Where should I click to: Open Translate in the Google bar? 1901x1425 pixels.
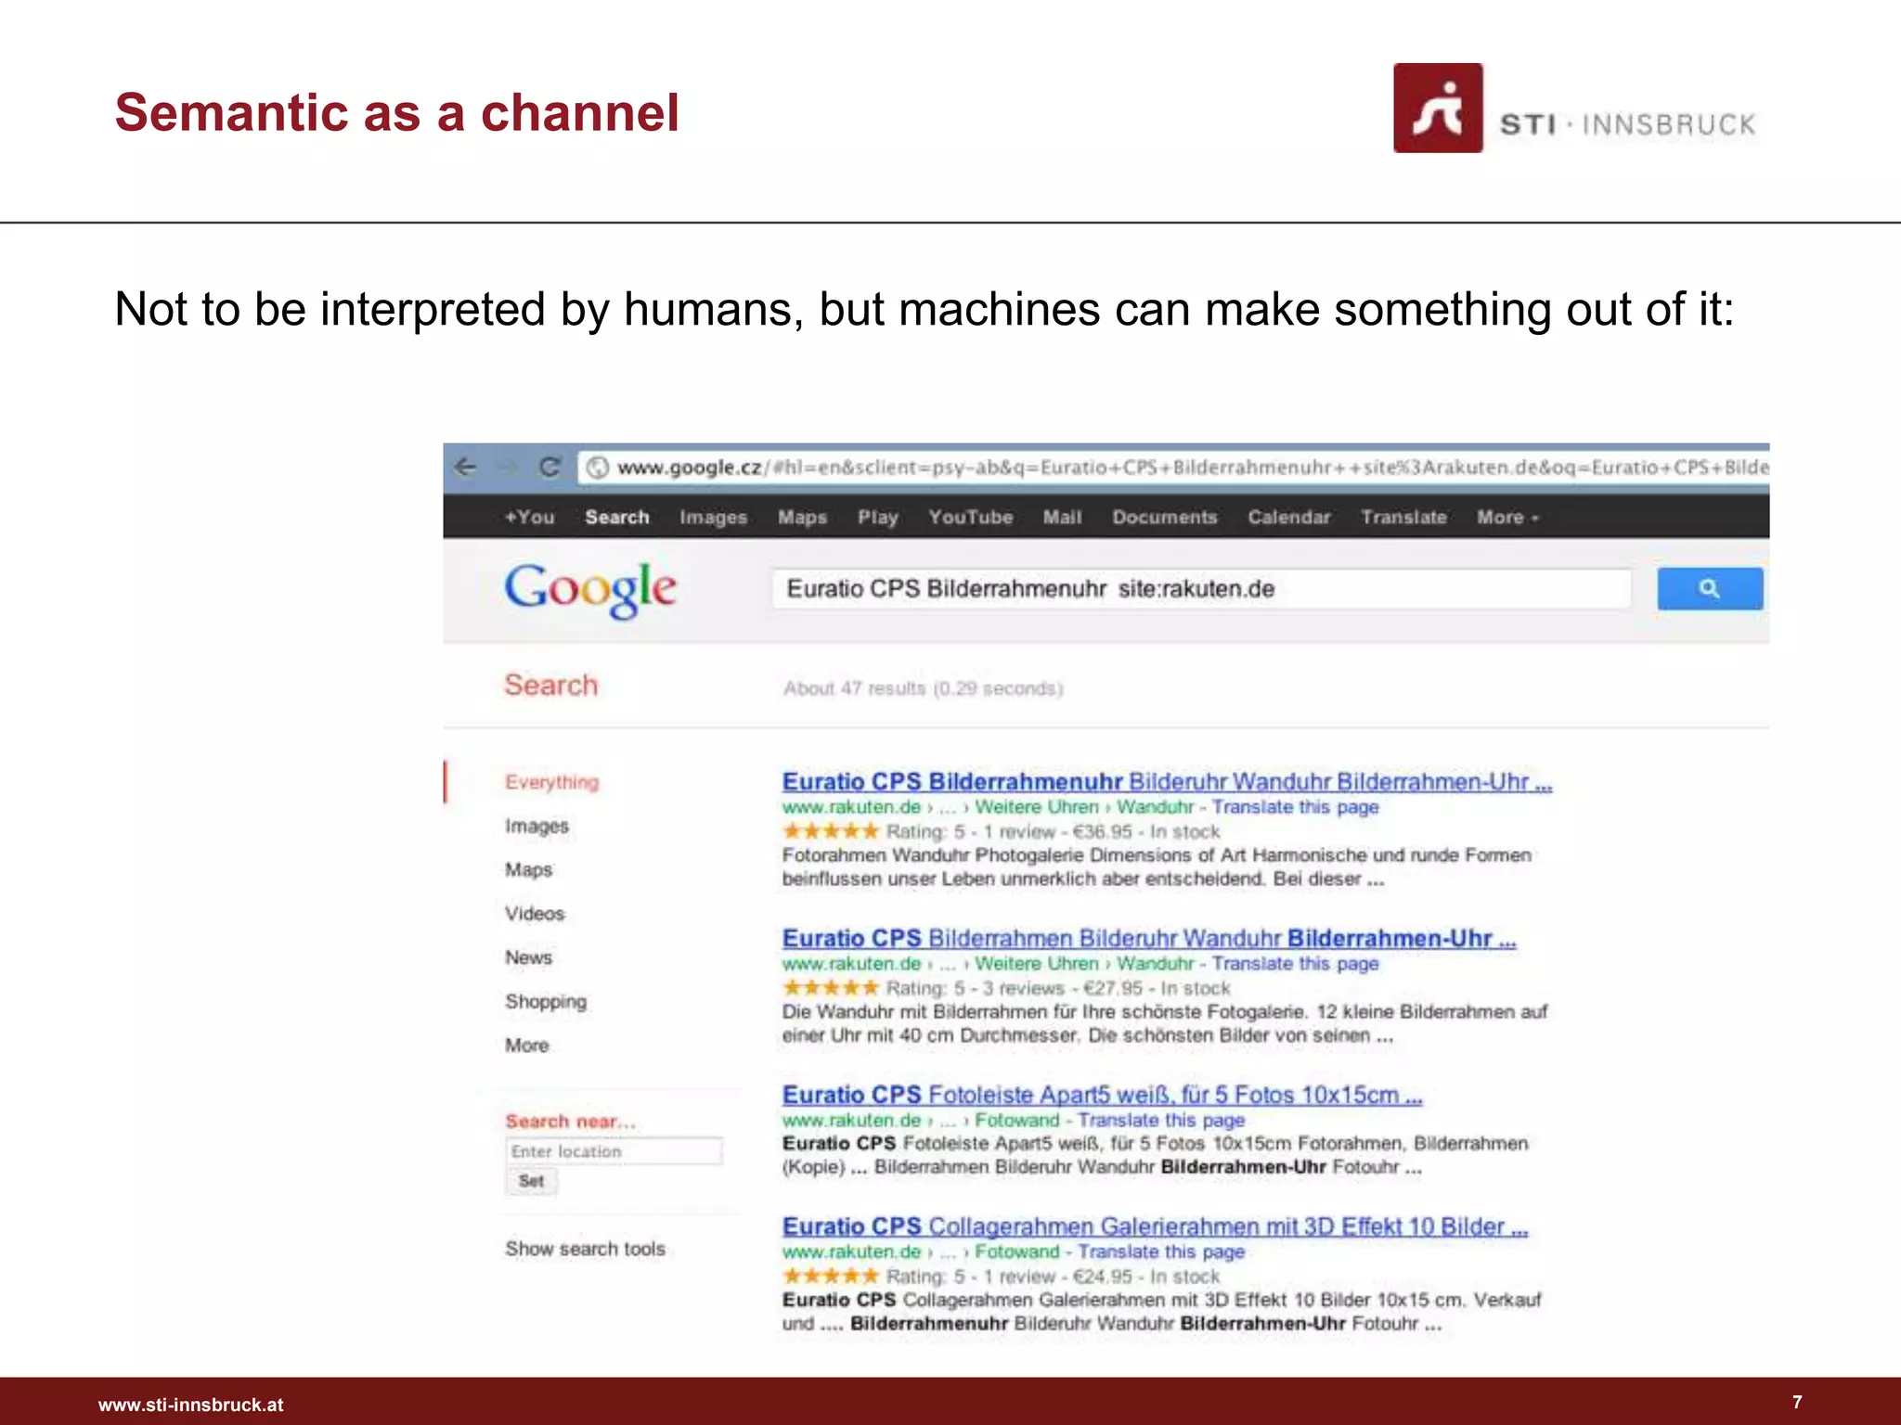tap(1403, 518)
